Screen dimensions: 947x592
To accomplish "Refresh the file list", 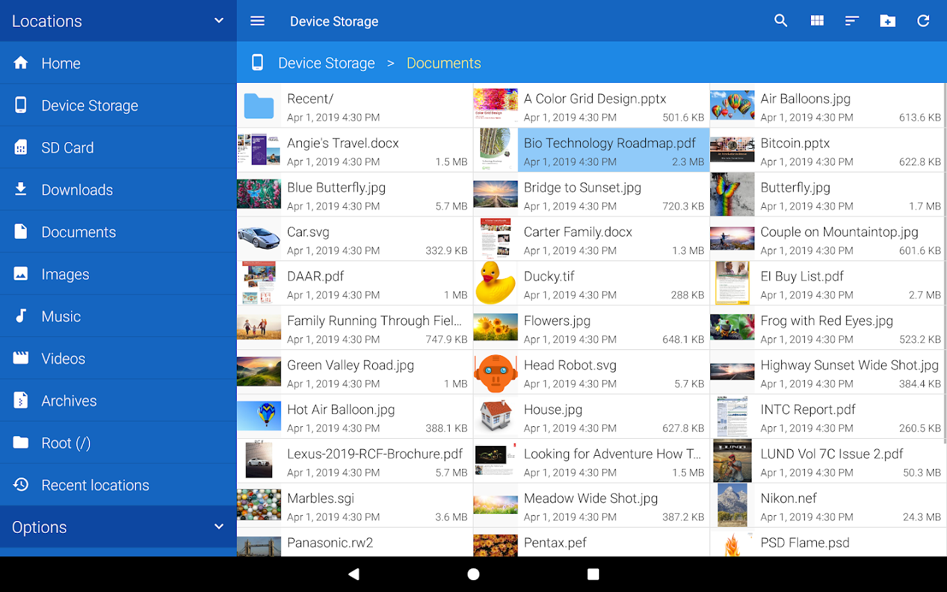I will click(x=923, y=21).
